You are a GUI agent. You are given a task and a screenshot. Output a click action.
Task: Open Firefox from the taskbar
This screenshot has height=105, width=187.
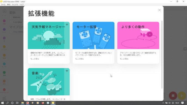click(43, 103)
